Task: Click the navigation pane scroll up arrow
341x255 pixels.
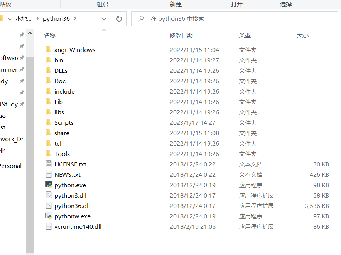Action: click(30, 33)
